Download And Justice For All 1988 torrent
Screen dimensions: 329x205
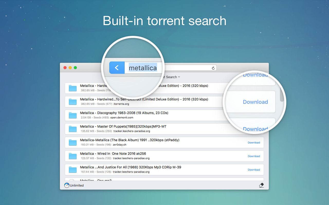(254, 170)
